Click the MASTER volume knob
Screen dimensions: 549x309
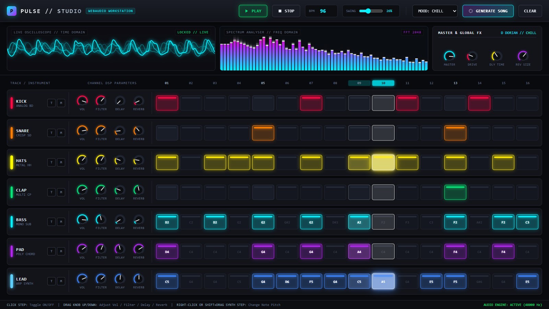(449, 56)
